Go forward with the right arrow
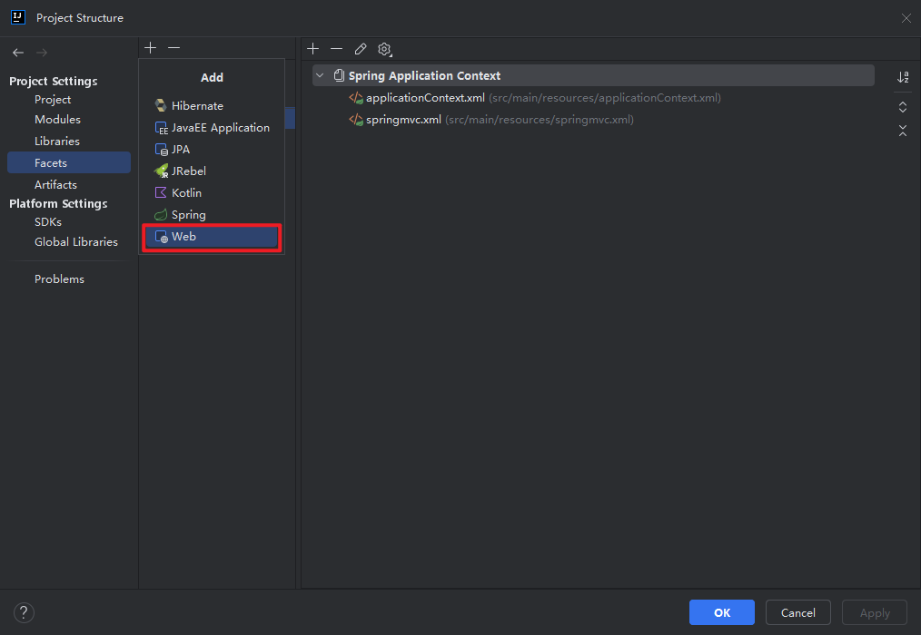Screen dimensions: 921x635 pos(42,53)
